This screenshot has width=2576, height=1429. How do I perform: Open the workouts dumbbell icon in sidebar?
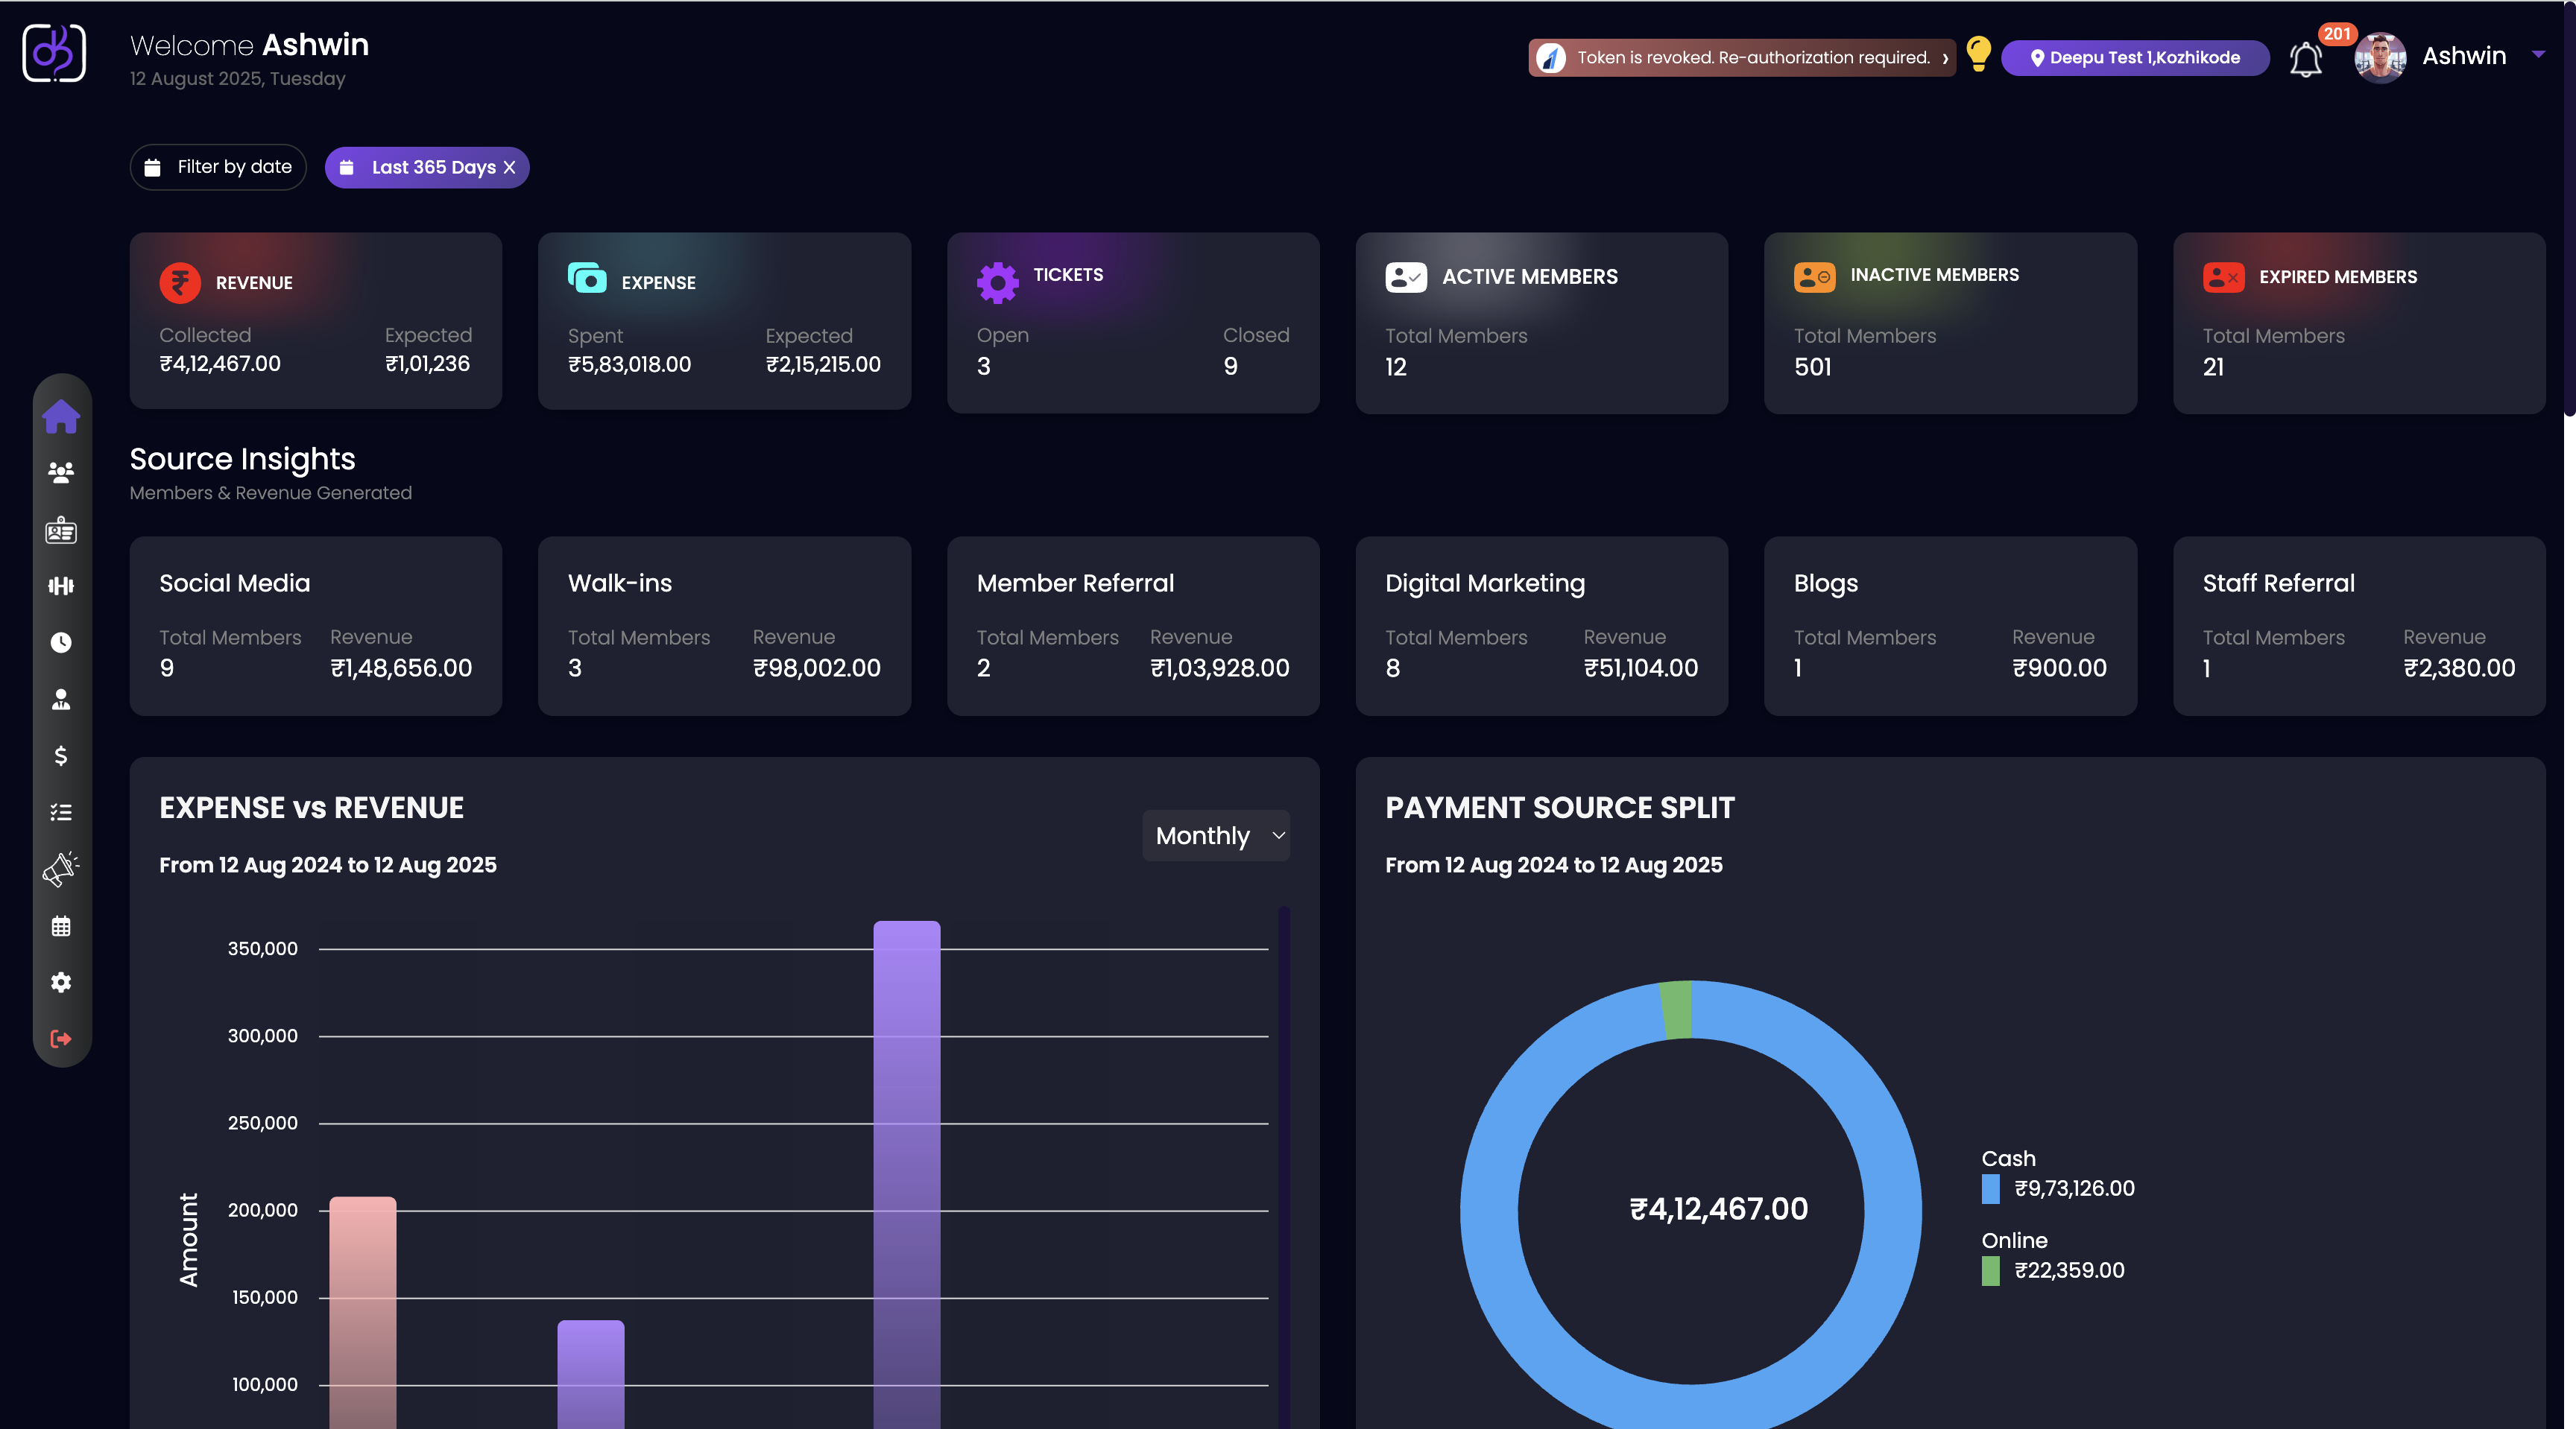point(61,586)
